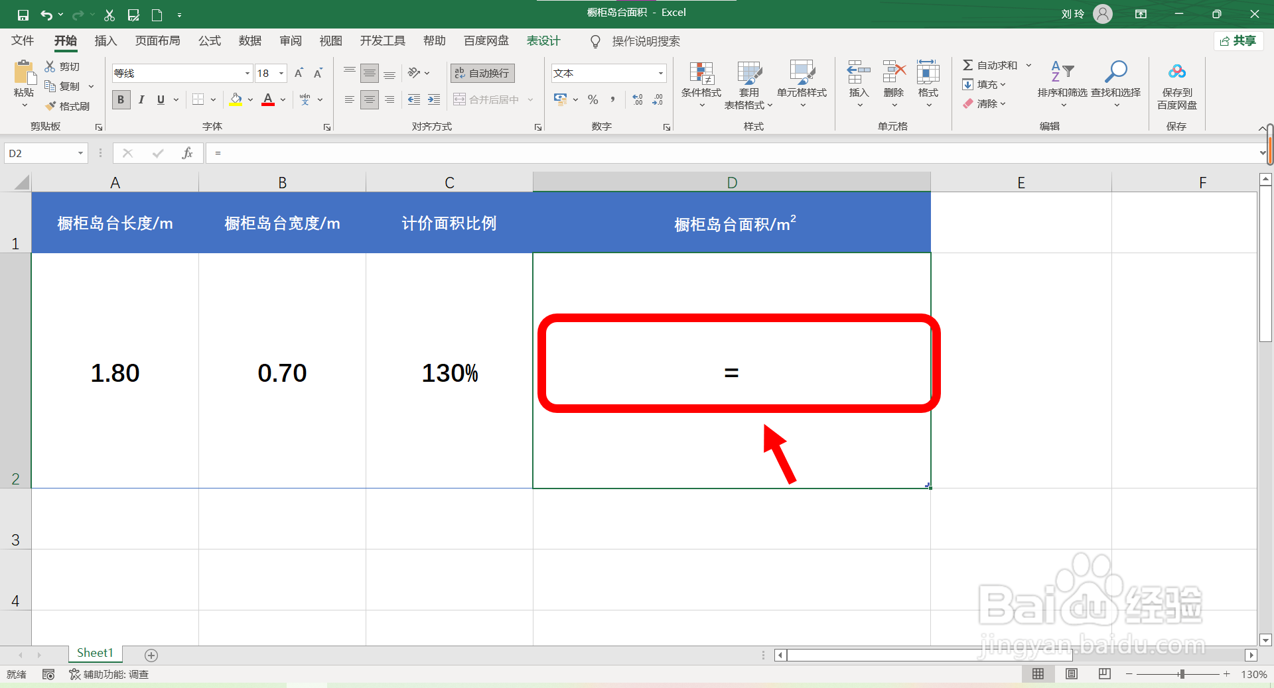This screenshot has width=1274, height=688.
Task: Switch to Table Design (表设计) tab
Action: (543, 41)
